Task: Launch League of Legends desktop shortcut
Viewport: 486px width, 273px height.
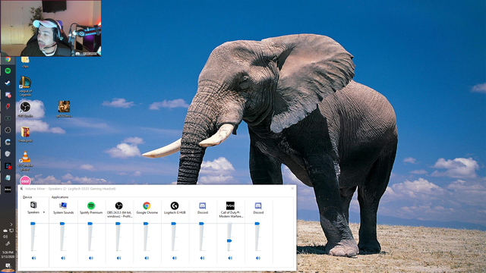Action: [25, 86]
